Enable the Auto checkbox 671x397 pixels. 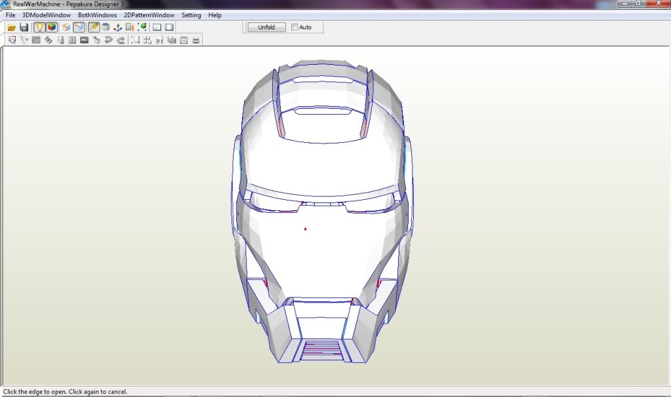click(295, 27)
